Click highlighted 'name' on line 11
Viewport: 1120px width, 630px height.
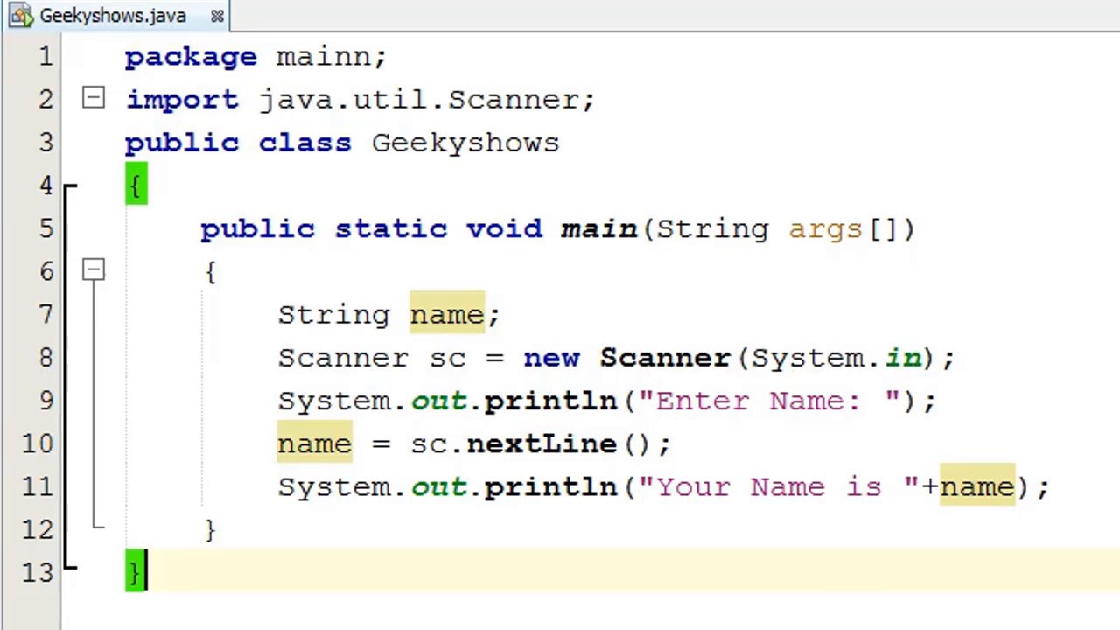[977, 486]
